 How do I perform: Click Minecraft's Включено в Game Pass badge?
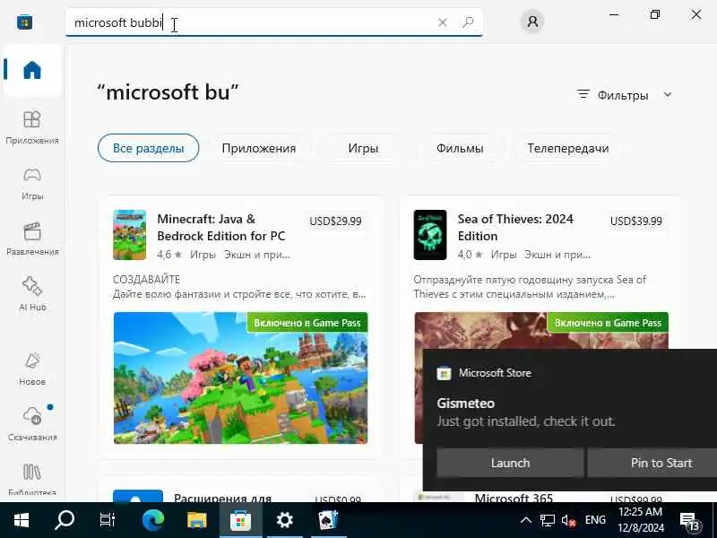point(307,323)
